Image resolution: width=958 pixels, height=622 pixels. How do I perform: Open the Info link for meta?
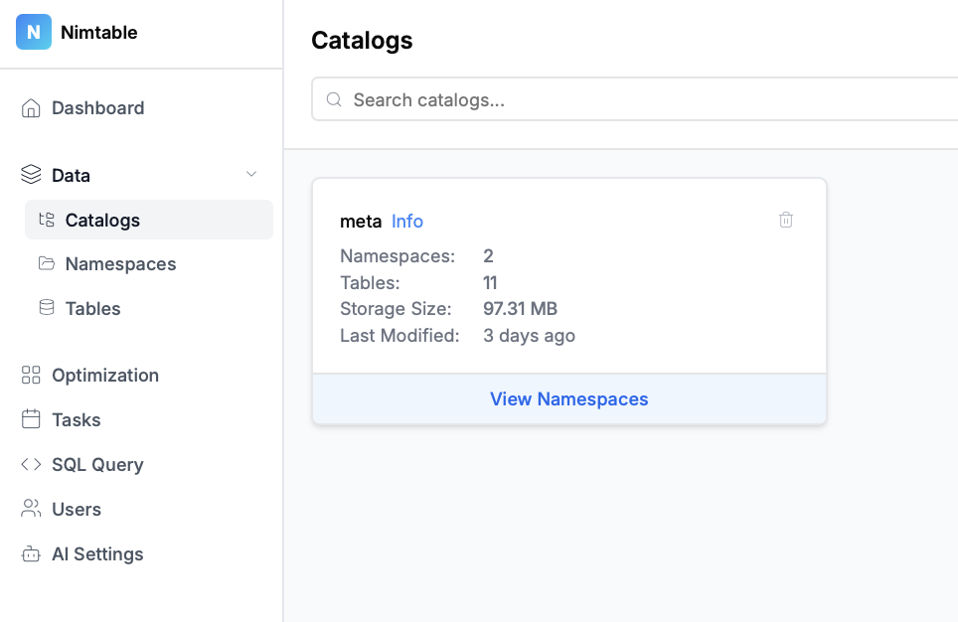pos(407,222)
